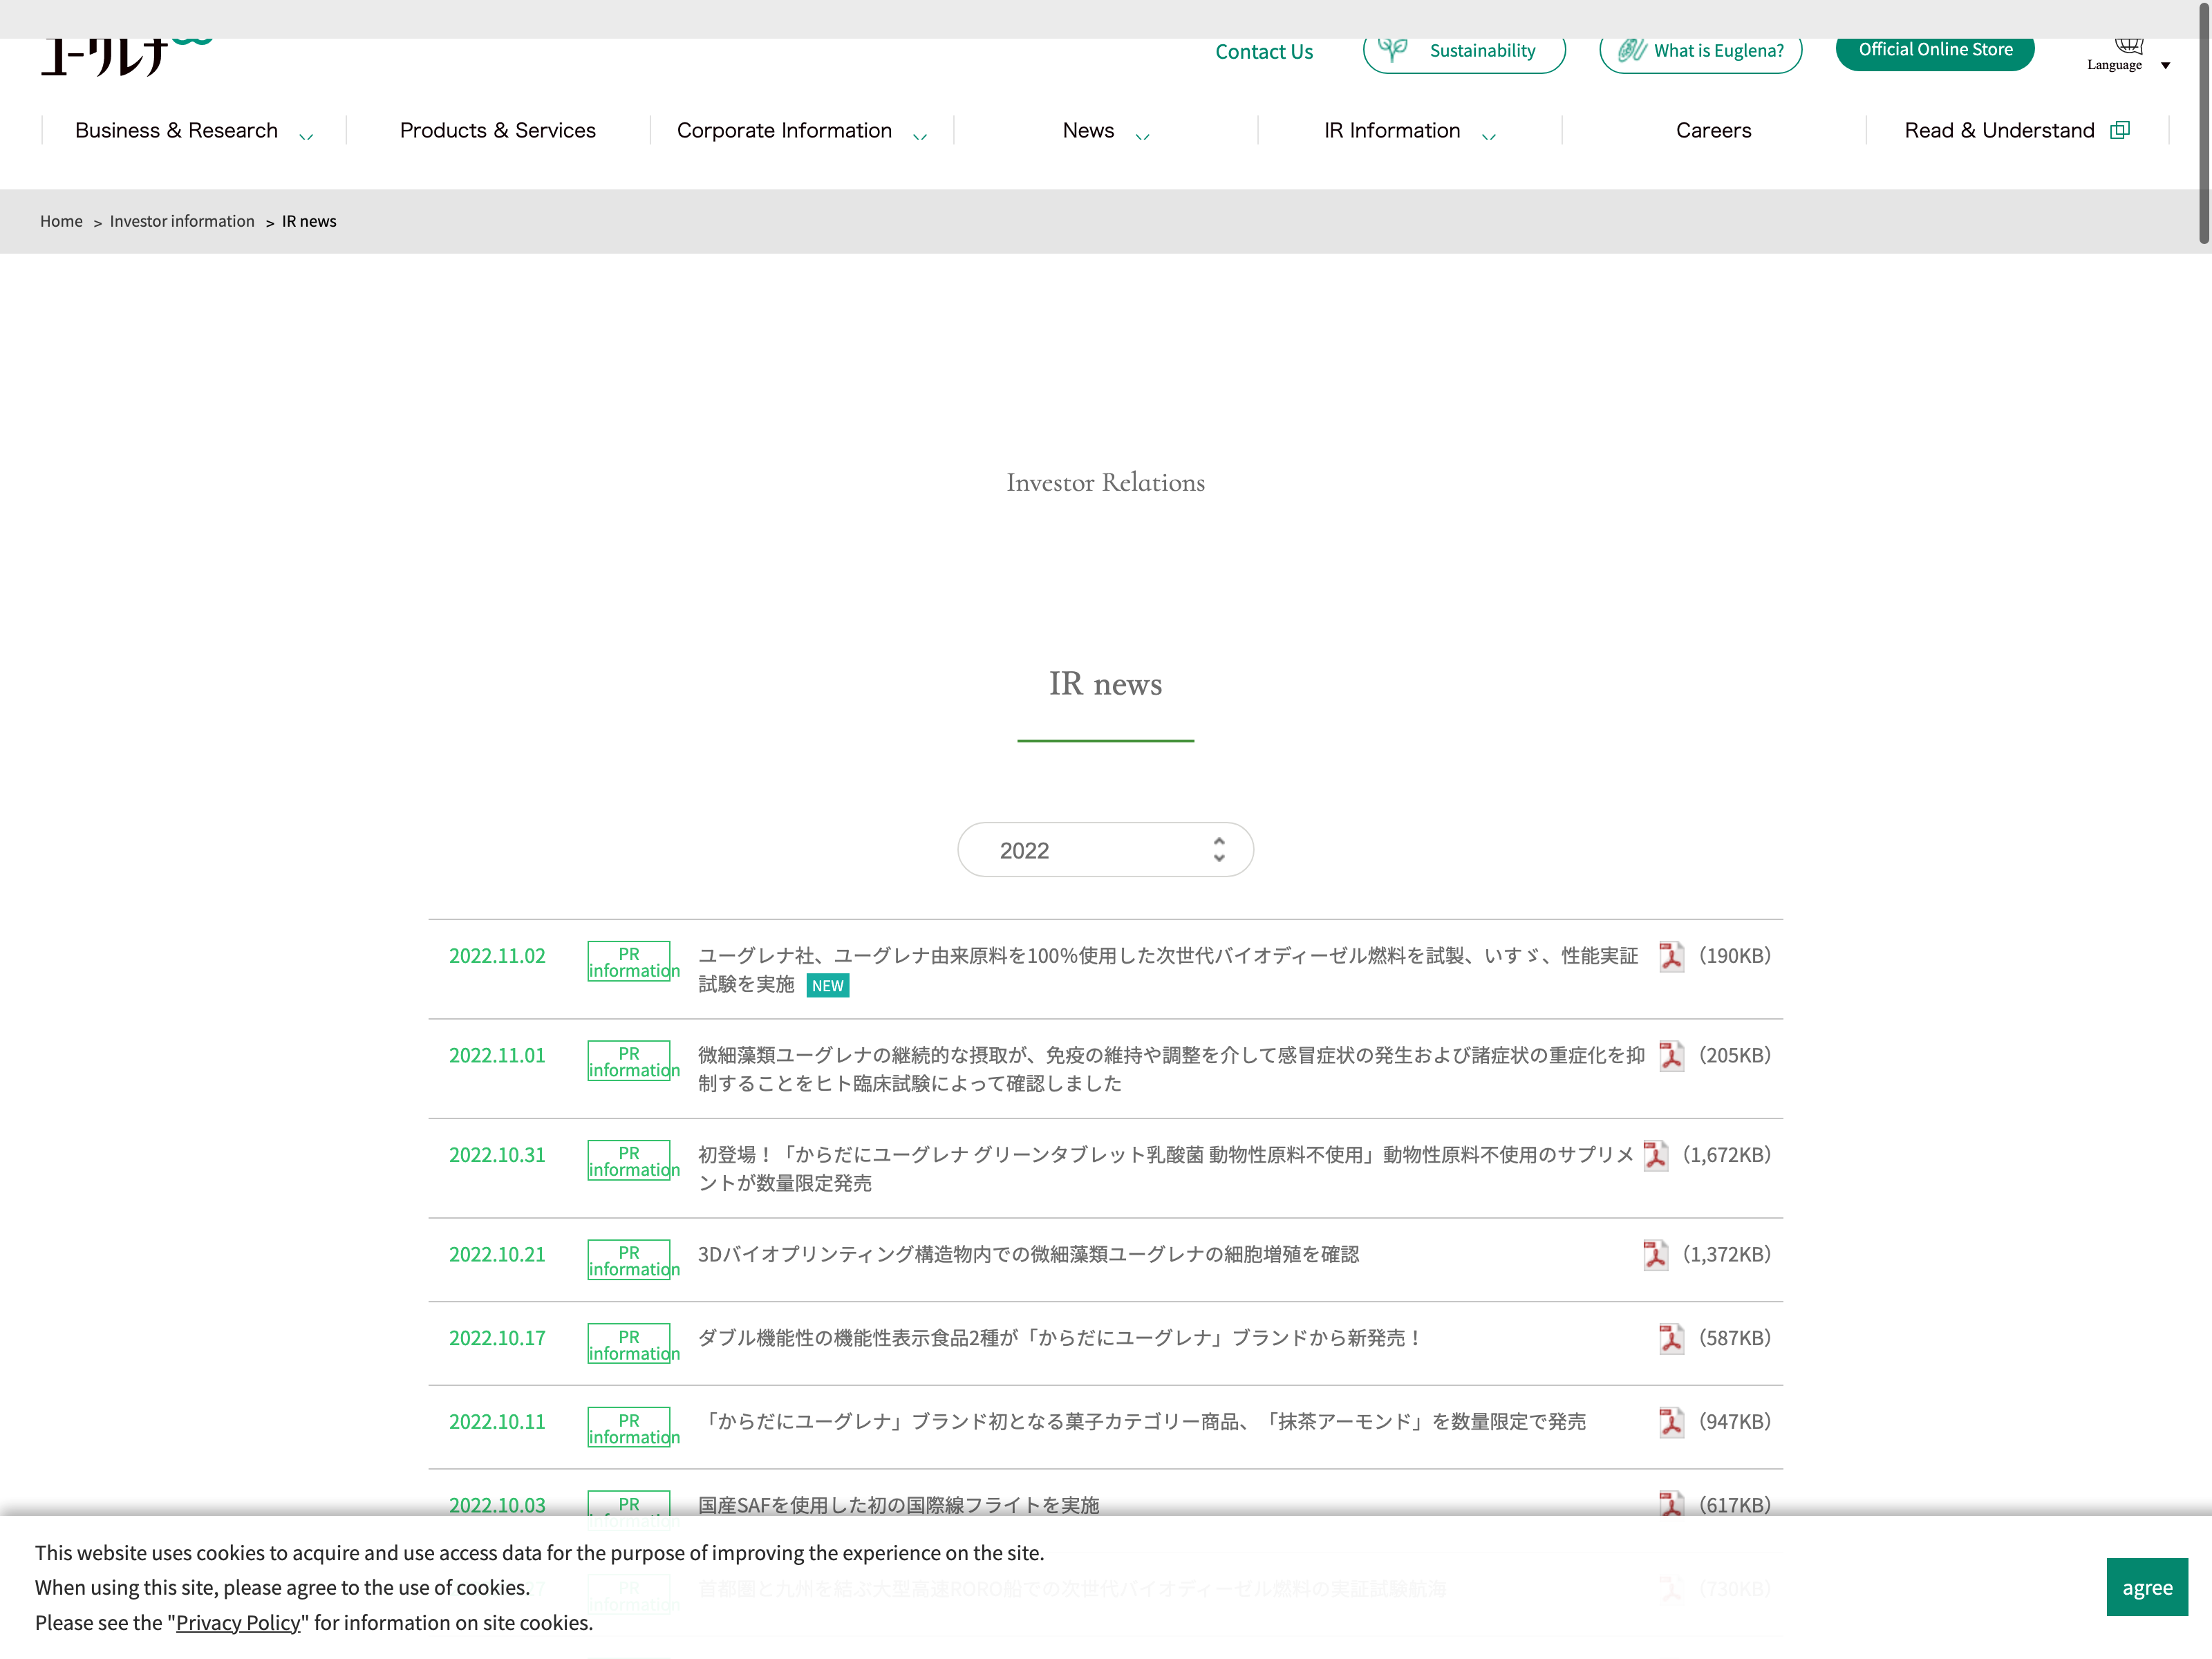The width and height of the screenshot is (2212, 1659).
Task: Expand the Language dropdown
Action: coord(2129,56)
